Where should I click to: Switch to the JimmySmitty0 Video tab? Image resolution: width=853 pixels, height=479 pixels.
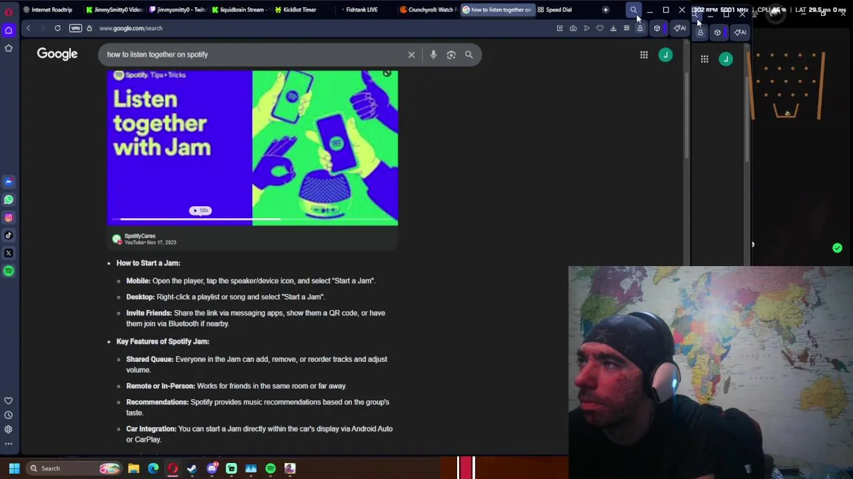tap(114, 10)
